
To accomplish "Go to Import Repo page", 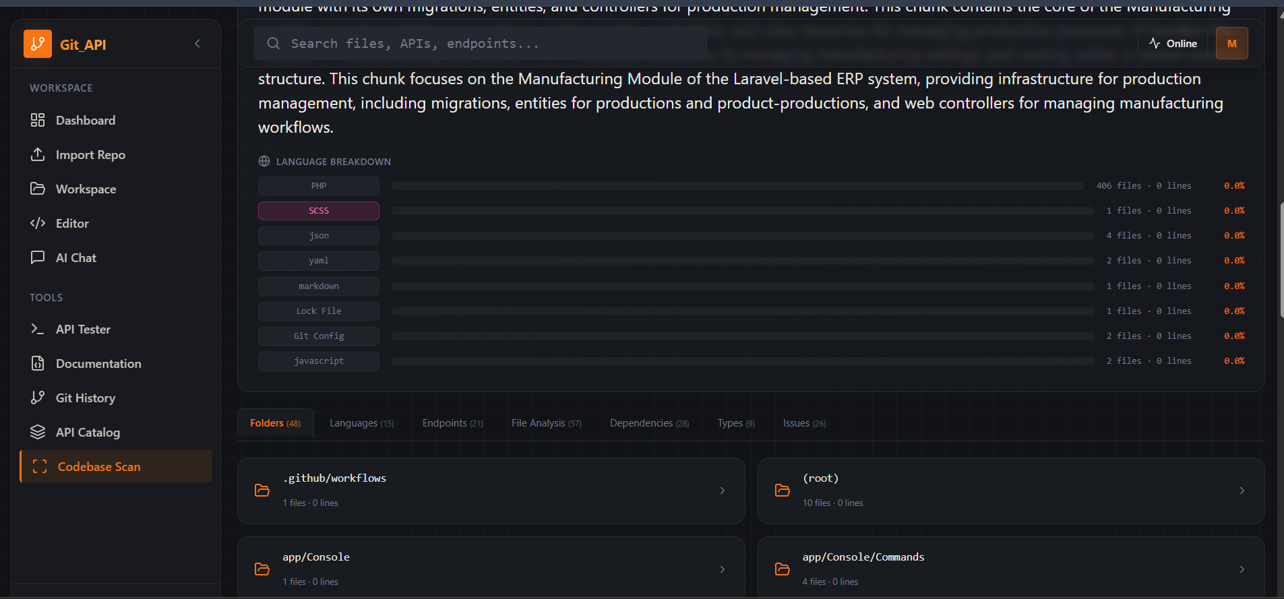I will (116, 154).
